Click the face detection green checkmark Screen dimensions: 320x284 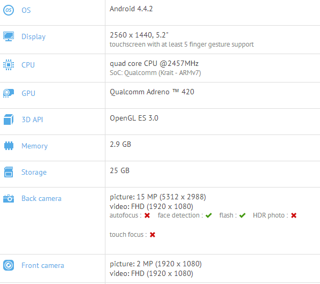[x=209, y=215]
